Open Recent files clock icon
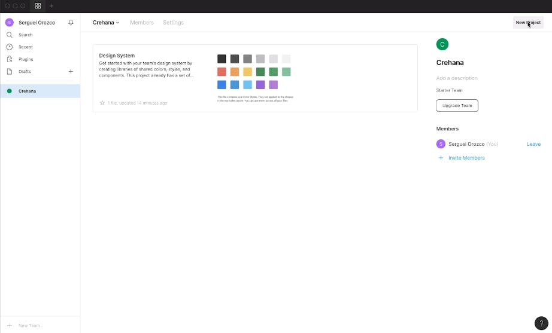 10,47
